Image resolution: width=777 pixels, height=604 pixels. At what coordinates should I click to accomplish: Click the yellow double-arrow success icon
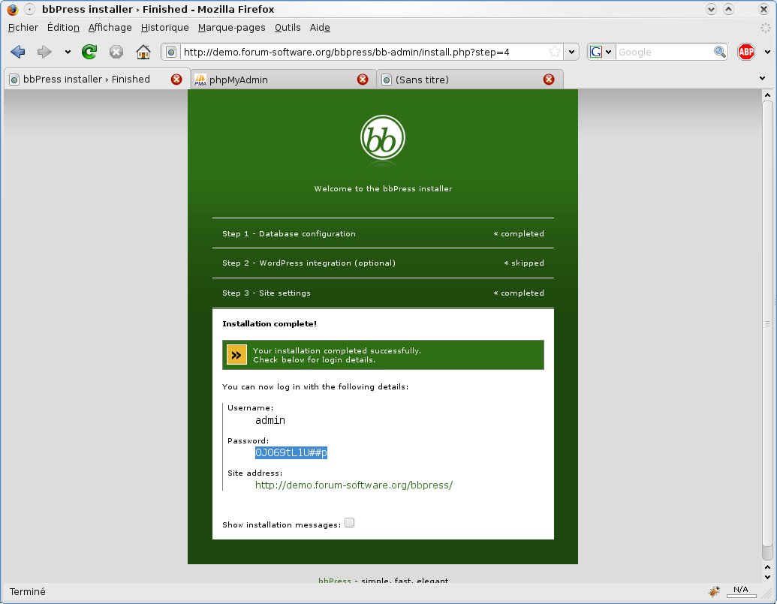(x=236, y=355)
